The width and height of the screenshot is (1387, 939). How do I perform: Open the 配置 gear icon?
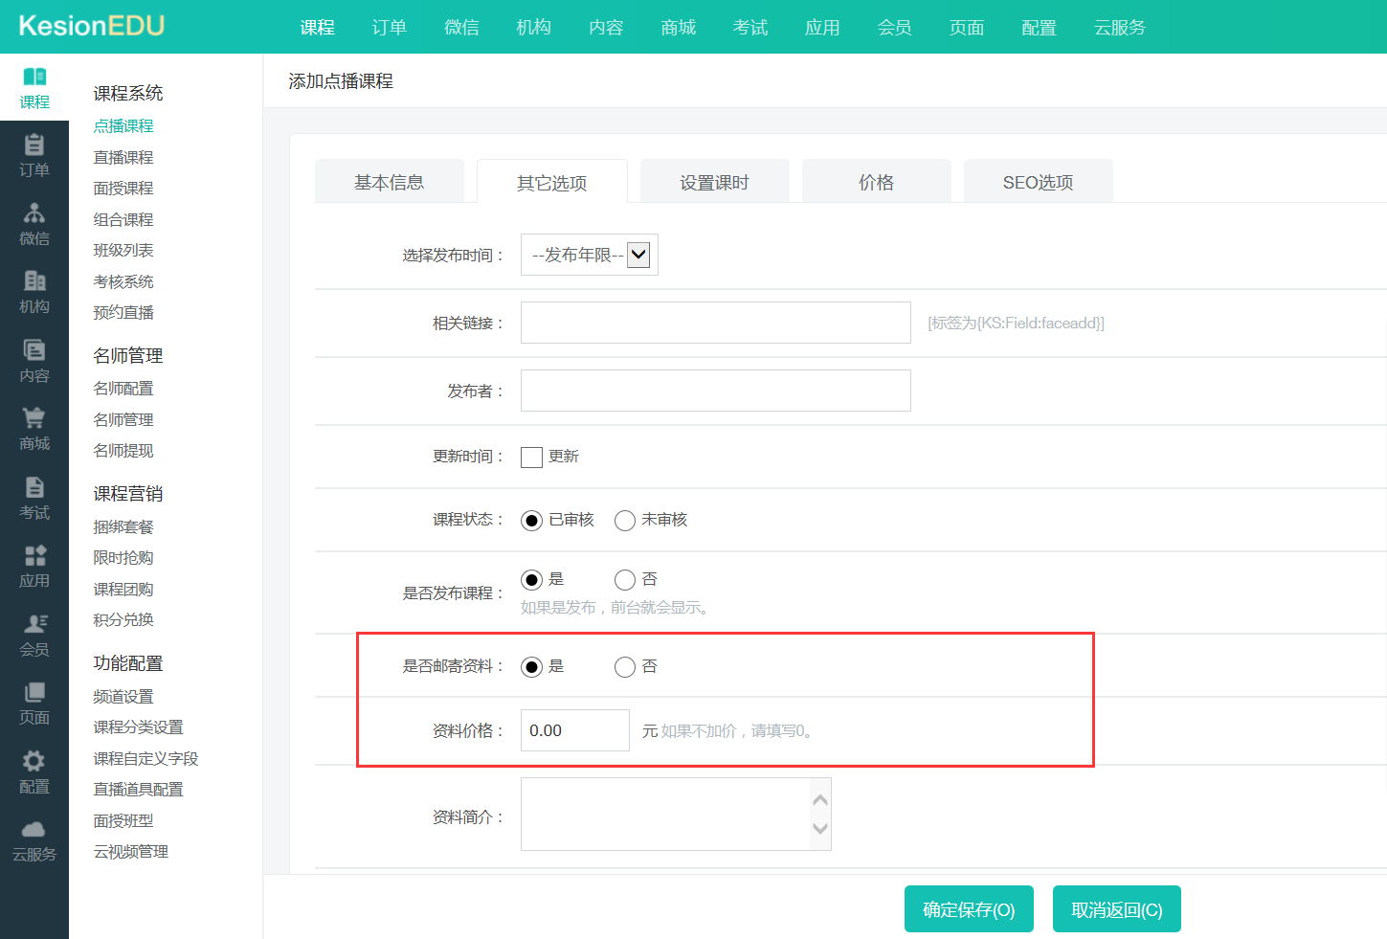click(34, 762)
